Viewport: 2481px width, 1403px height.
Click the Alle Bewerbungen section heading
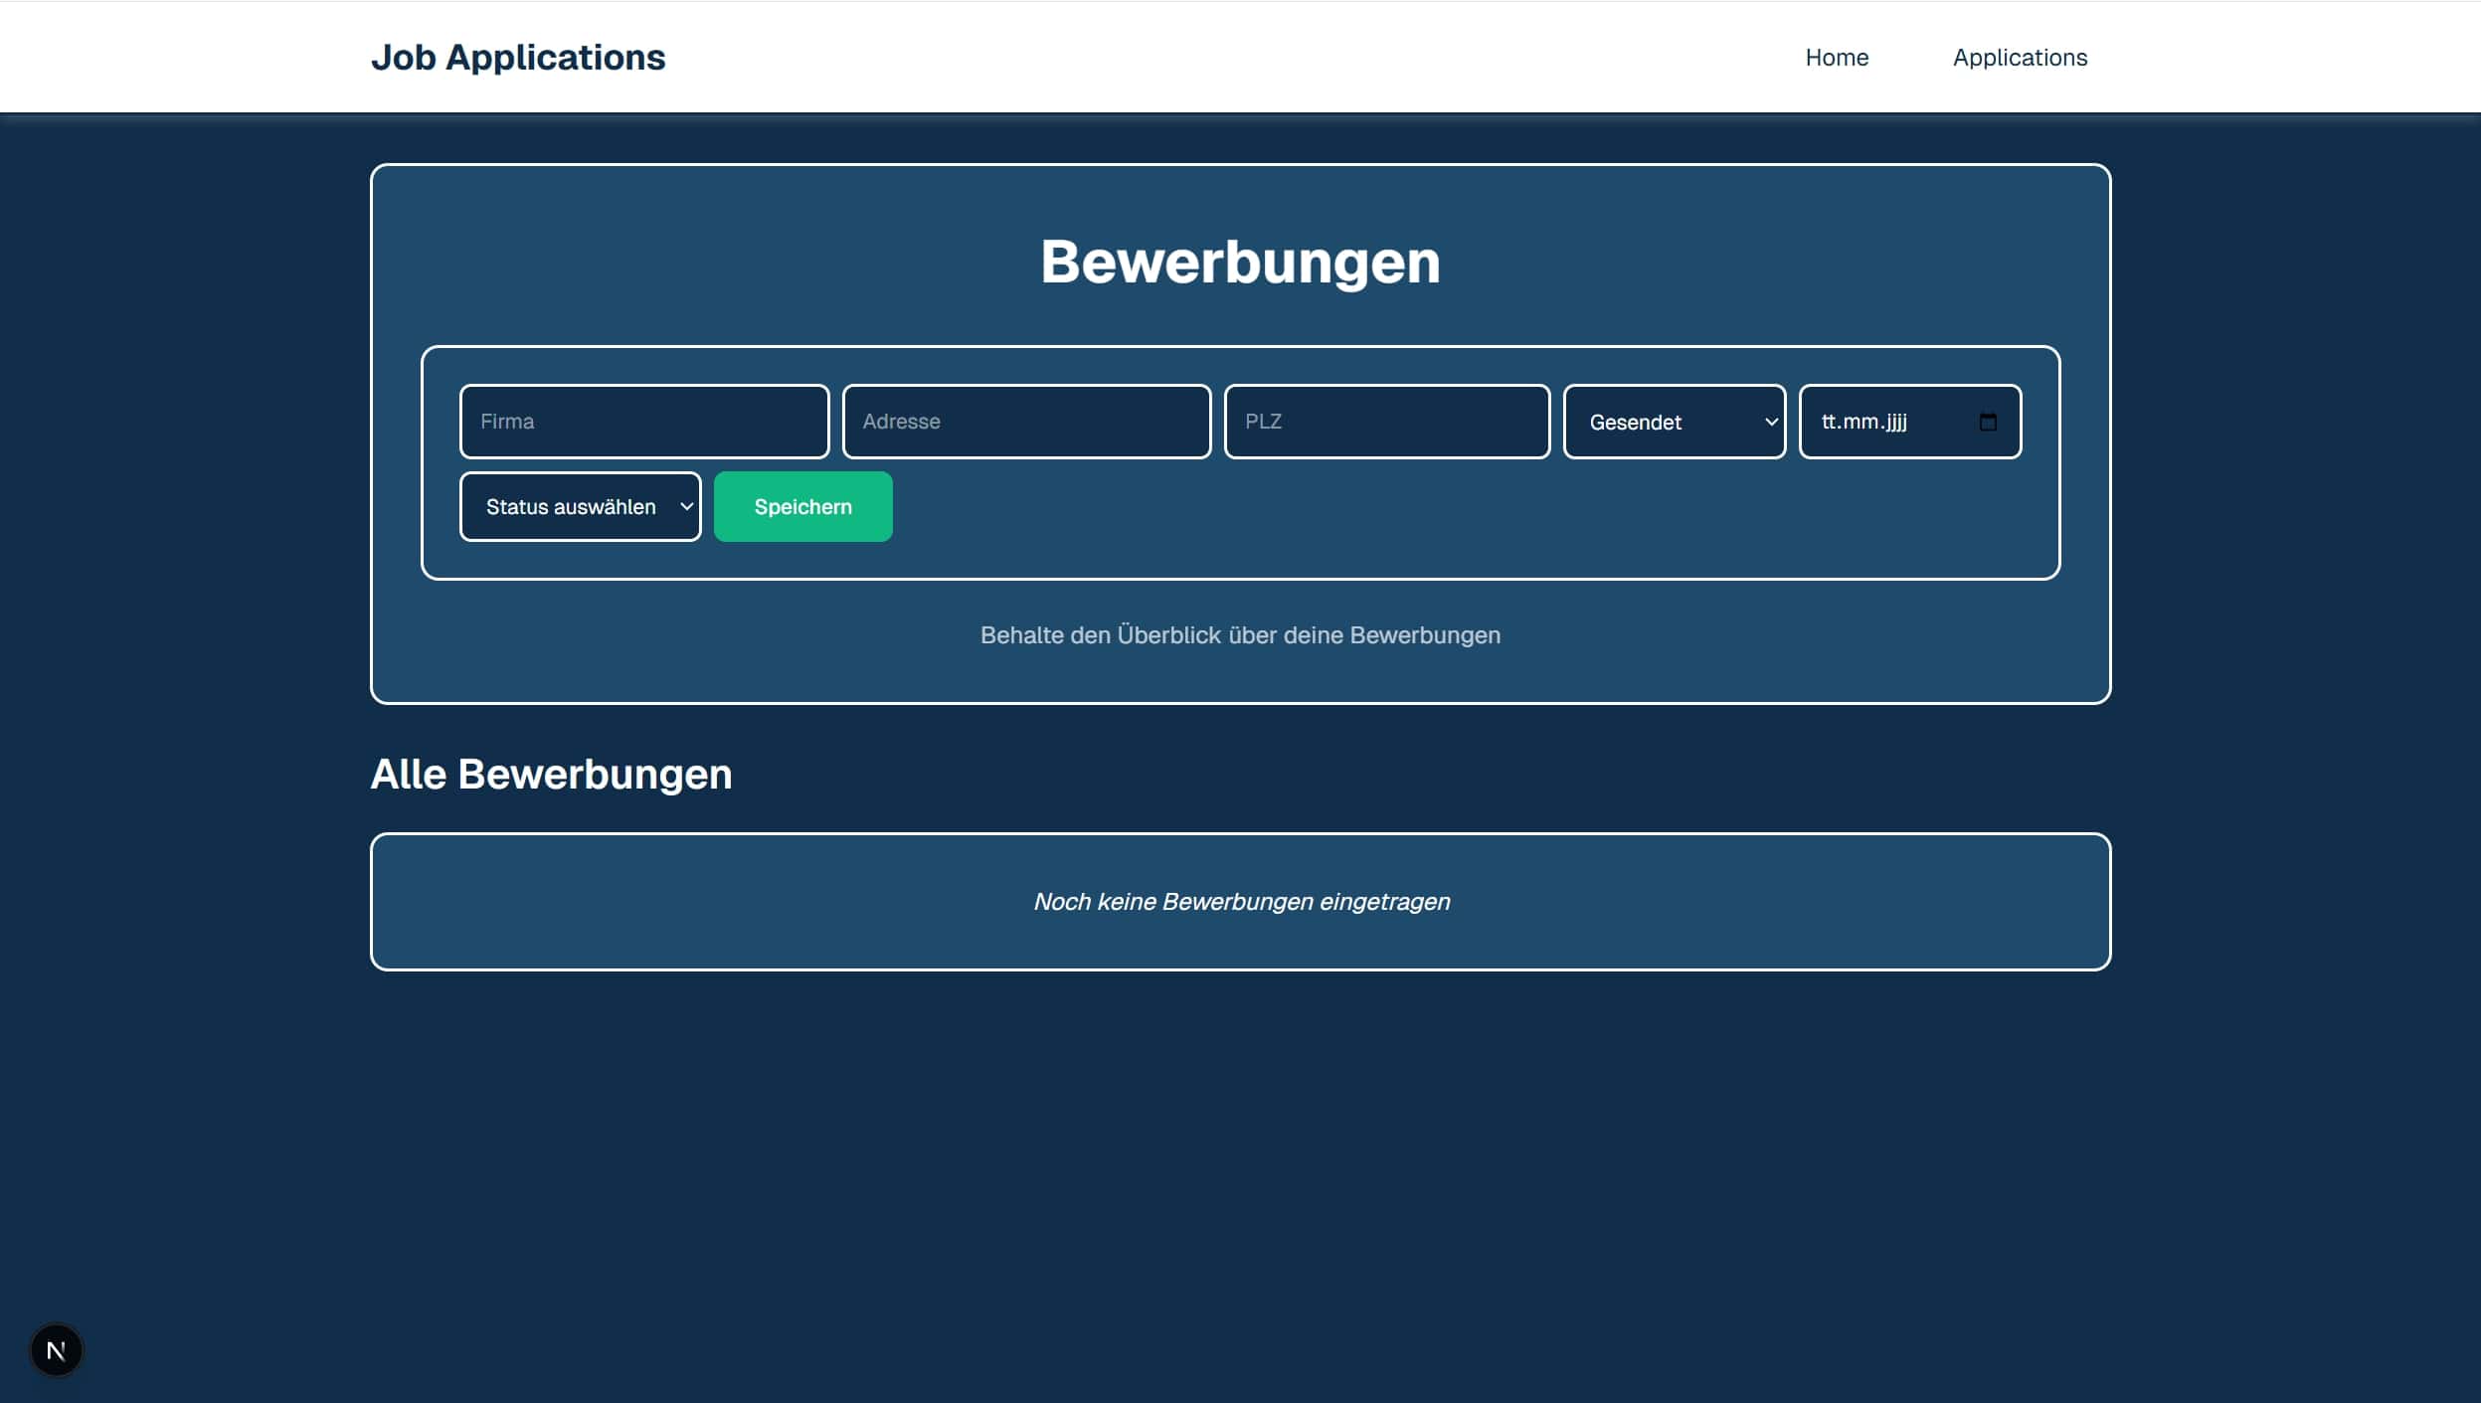552,773
